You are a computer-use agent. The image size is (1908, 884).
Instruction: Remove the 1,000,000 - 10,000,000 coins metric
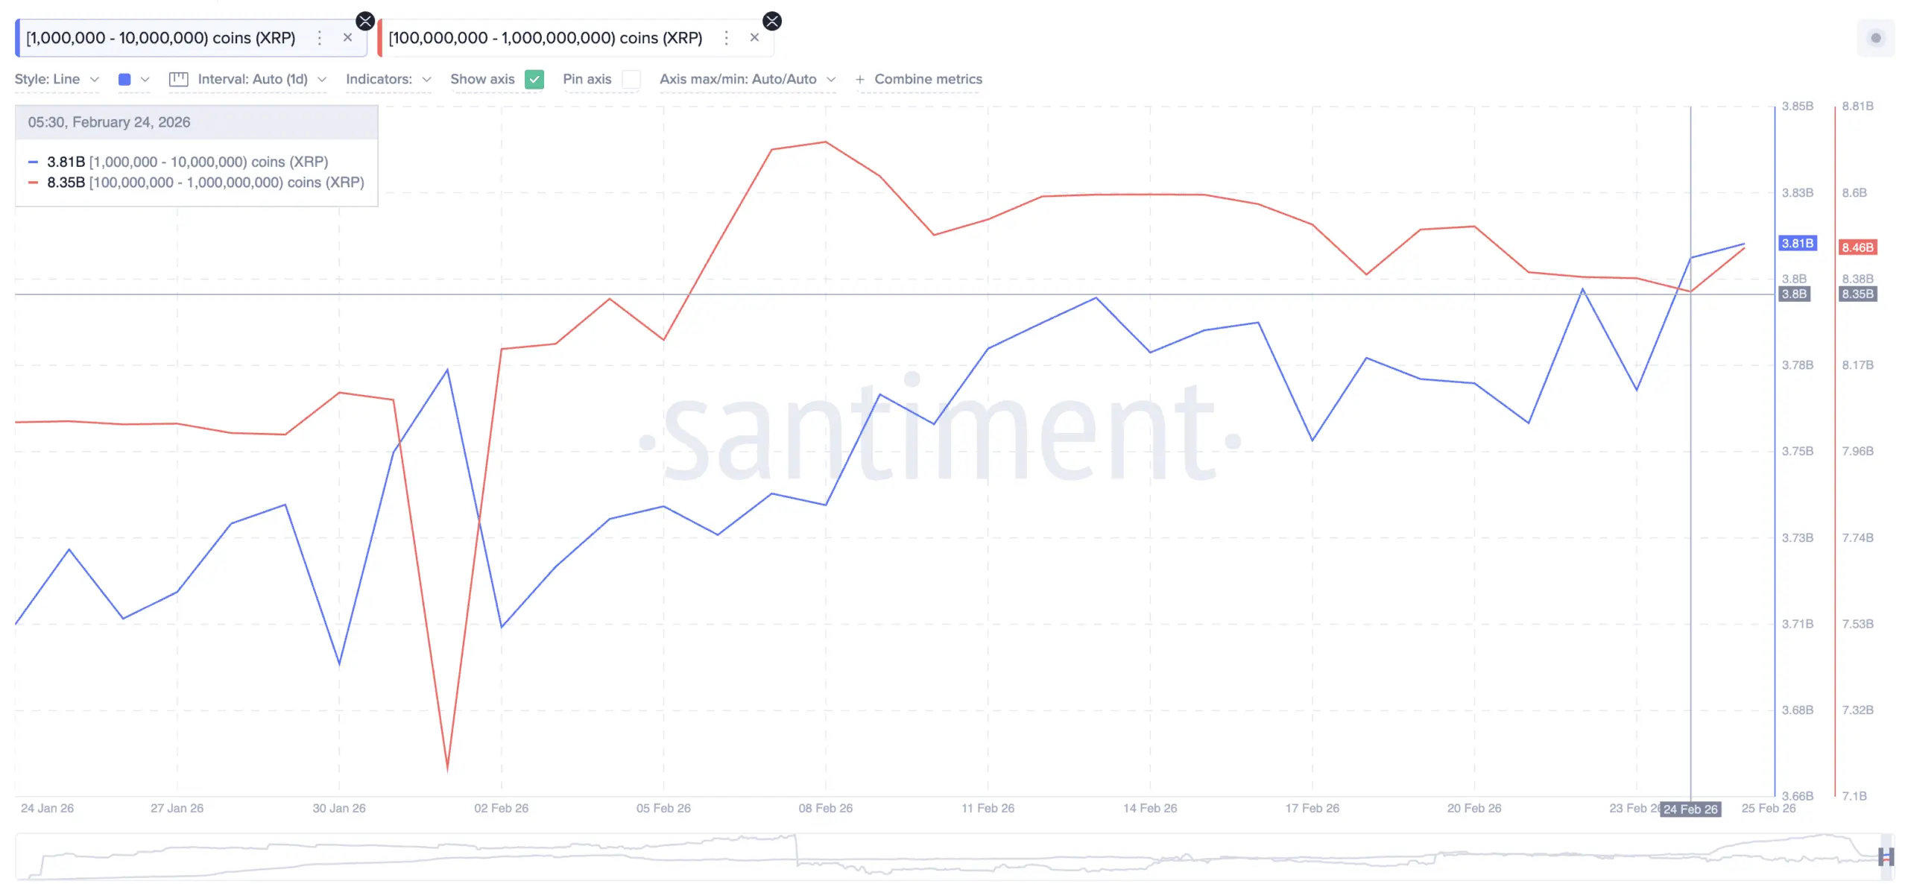(347, 38)
